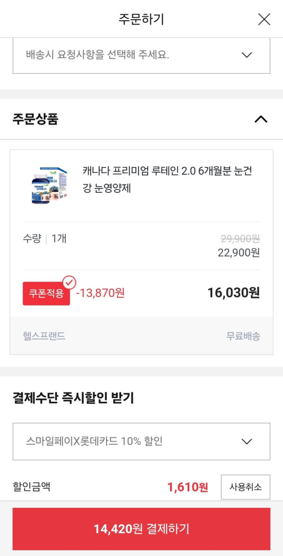Open the 배송시 요청사항 selection dropdown
Screen dimensions: 283x556
pyautogui.click(x=141, y=55)
